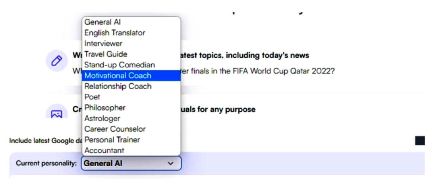Viewport: 429px width, 179px height.
Task: Choose Career Counselor personality
Action: tap(115, 129)
